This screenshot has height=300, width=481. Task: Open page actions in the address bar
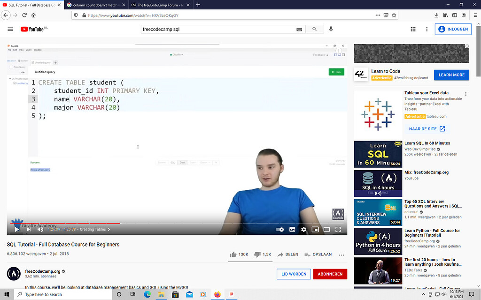[x=378, y=15]
